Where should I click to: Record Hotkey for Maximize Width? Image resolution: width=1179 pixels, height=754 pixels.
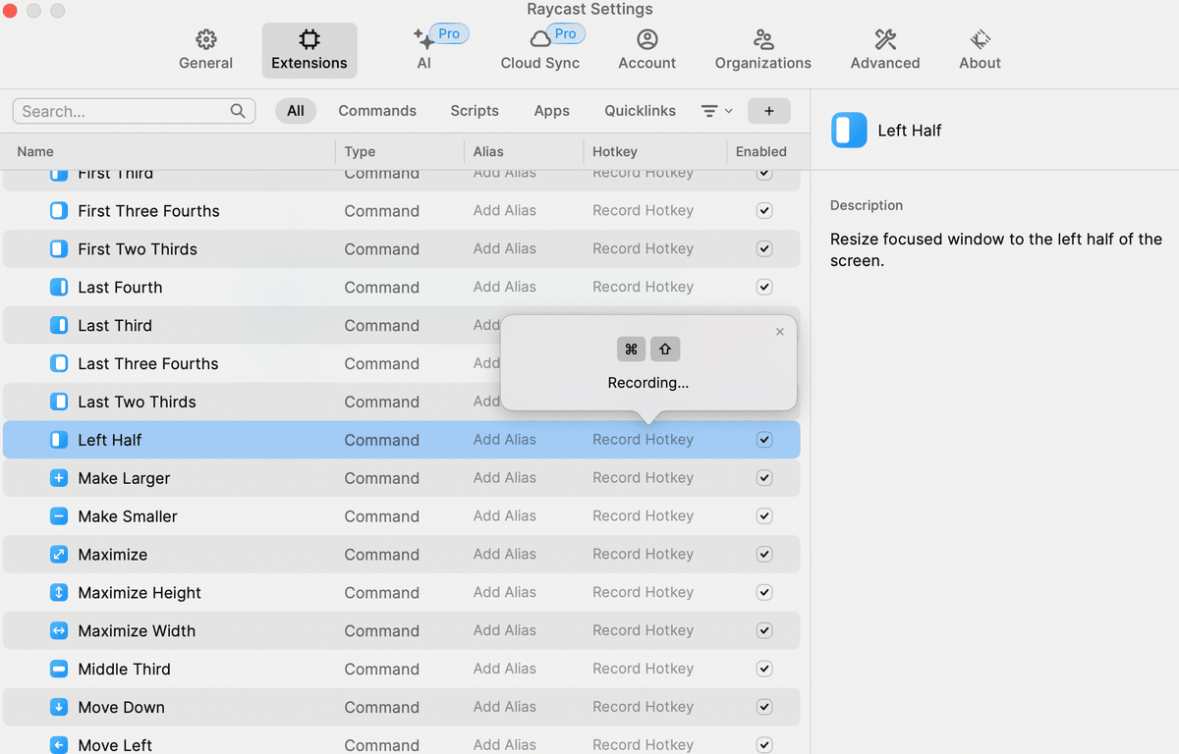643,630
